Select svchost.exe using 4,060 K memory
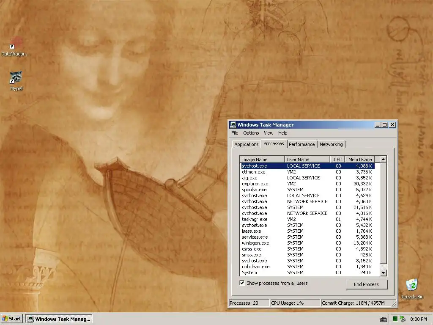Image resolution: width=433 pixels, height=325 pixels. click(x=307, y=201)
